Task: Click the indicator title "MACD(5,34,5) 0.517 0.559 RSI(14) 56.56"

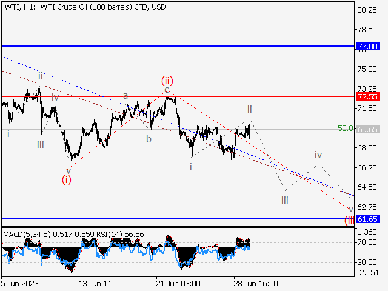Action: (73, 235)
